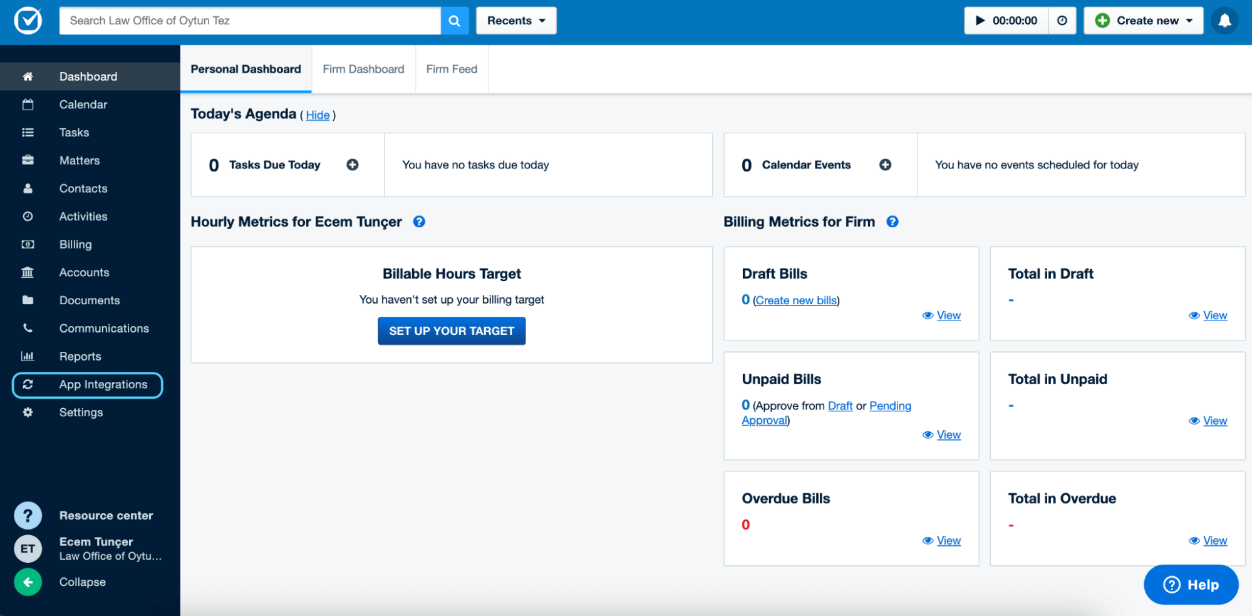The image size is (1252, 616).
Task: Open the time entries clock icon
Action: (x=1062, y=21)
